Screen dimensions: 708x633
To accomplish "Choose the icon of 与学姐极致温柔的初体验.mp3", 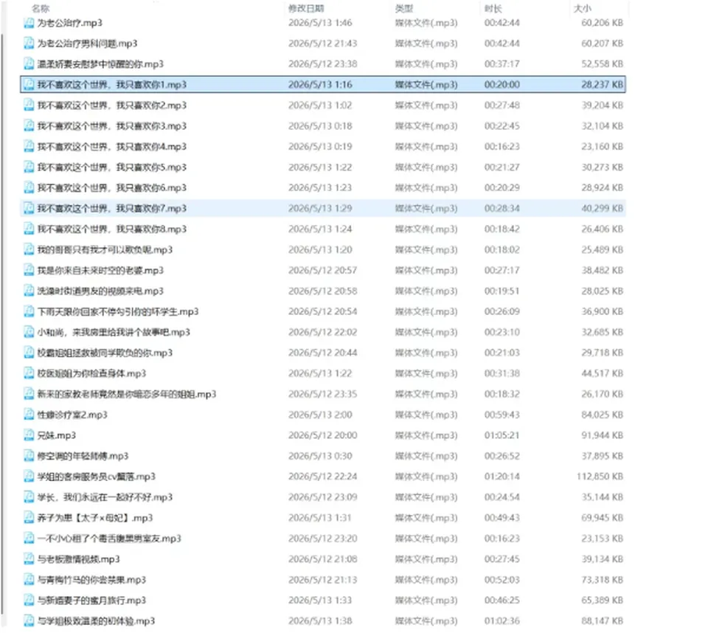I will [x=29, y=620].
